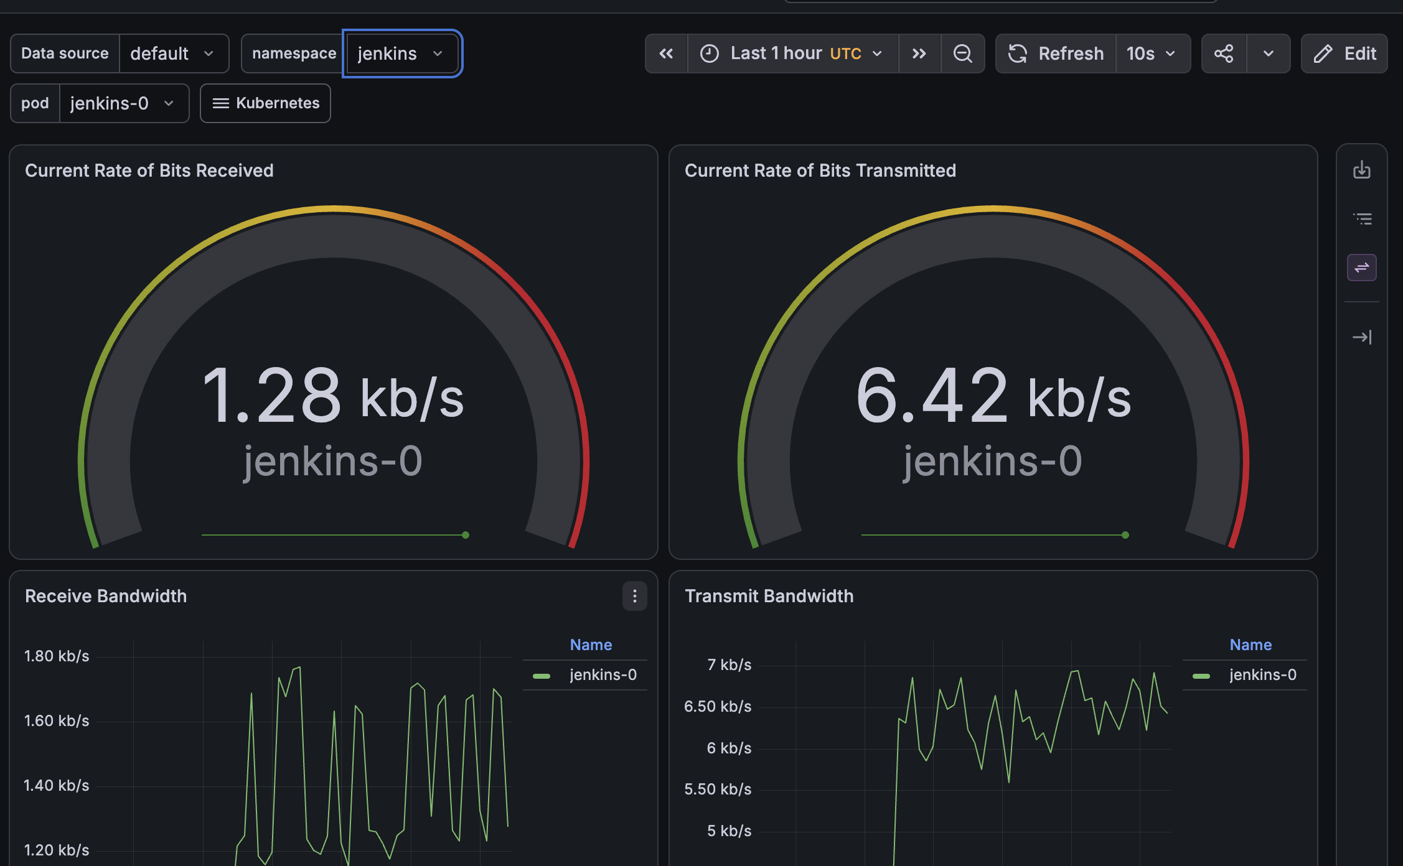Open the Kubernetes dashboard links menu
The width and height of the screenshot is (1403, 866).
click(x=265, y=103)
